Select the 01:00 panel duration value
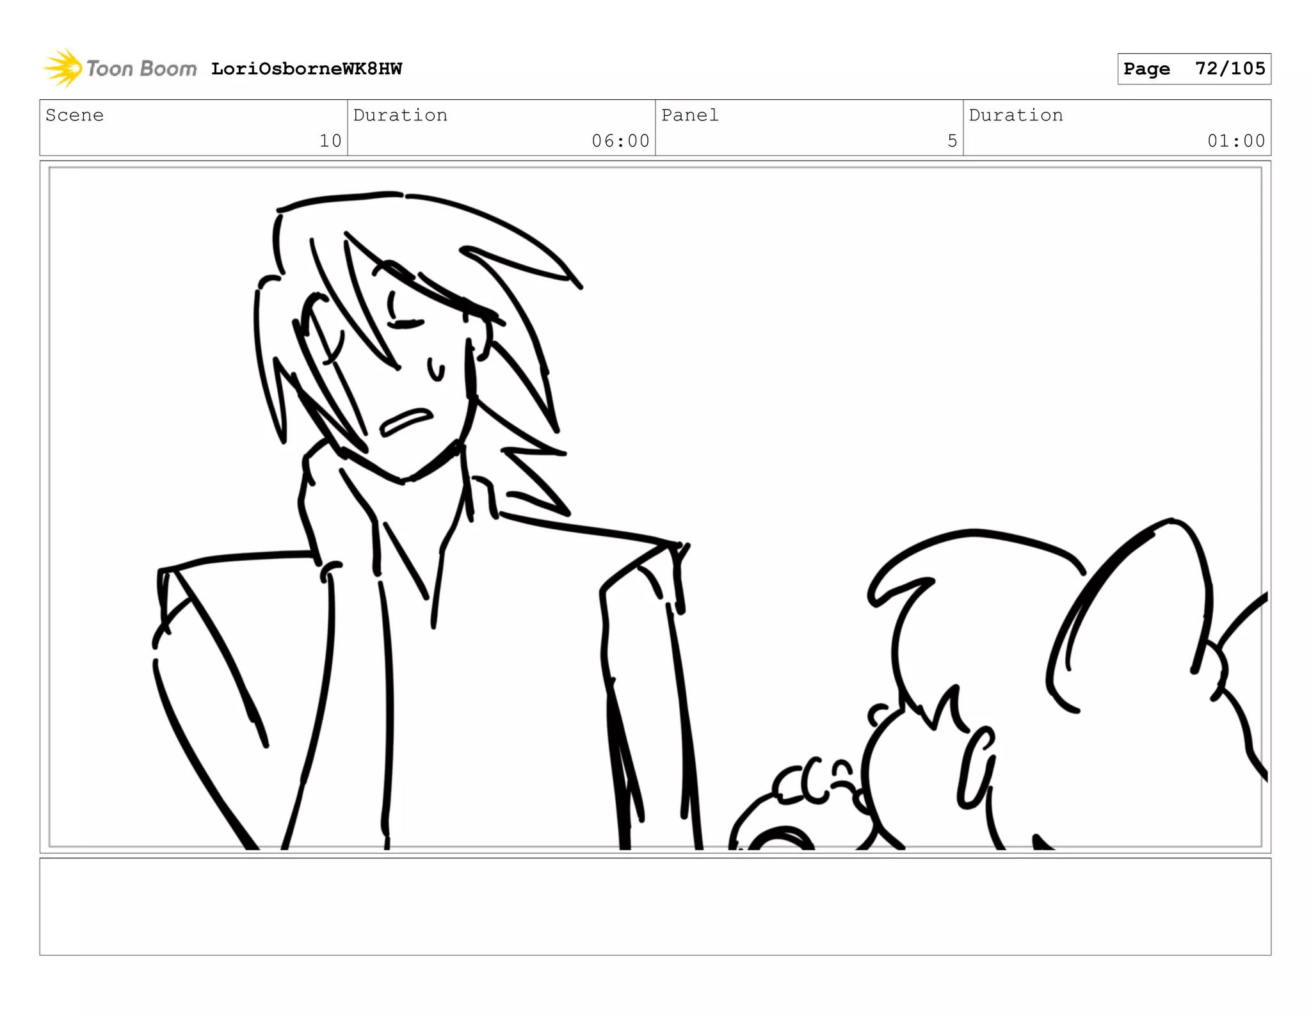 [x=1236, y=141]
